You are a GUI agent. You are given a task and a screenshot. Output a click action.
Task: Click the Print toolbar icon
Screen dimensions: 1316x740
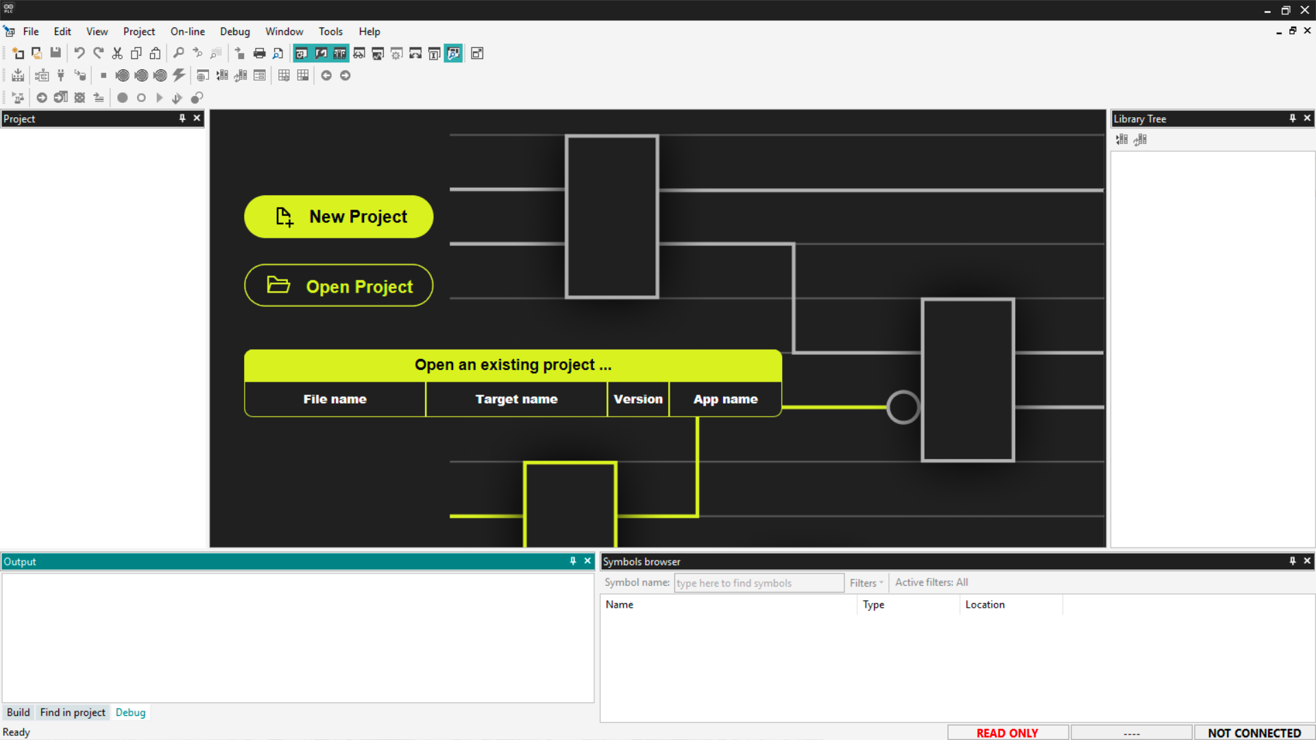click(x=259, y=53)
